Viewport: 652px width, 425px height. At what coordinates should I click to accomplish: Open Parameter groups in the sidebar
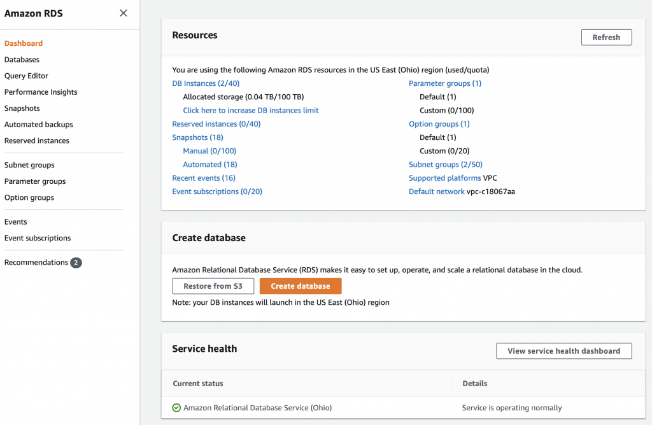[x=35, y=181]
